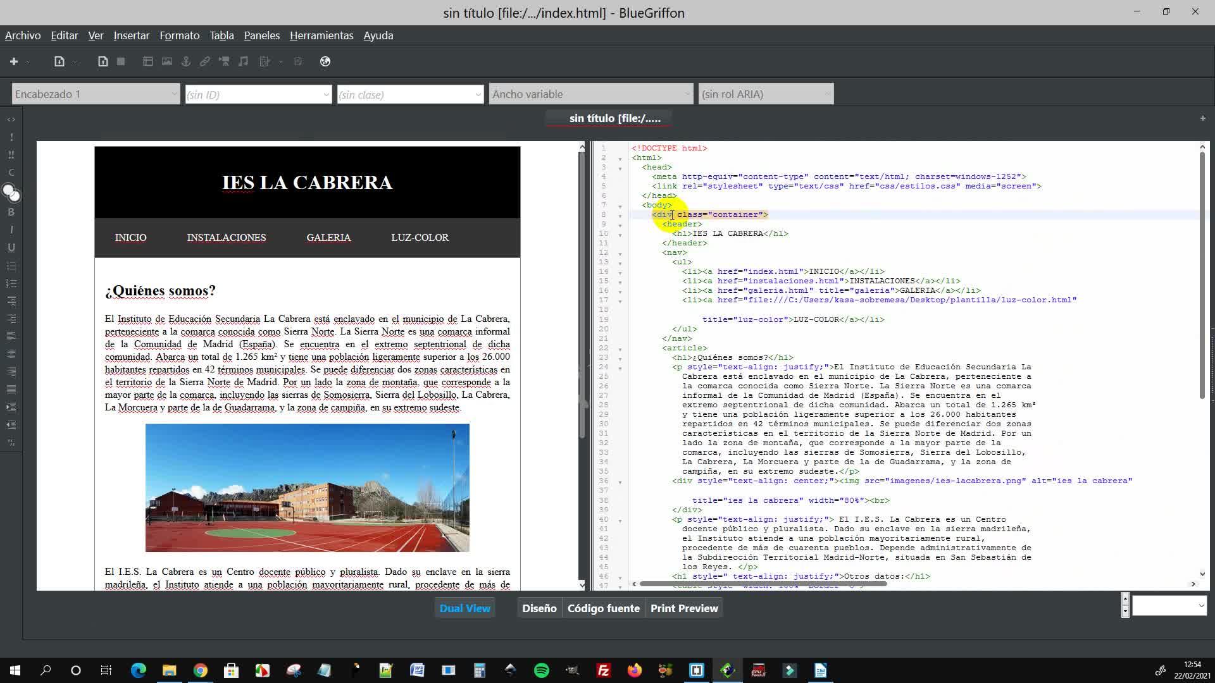Click the foreground/background color swatch in sidebar
This screenshot has height=683, width=1215.
[x=11, y=192]
